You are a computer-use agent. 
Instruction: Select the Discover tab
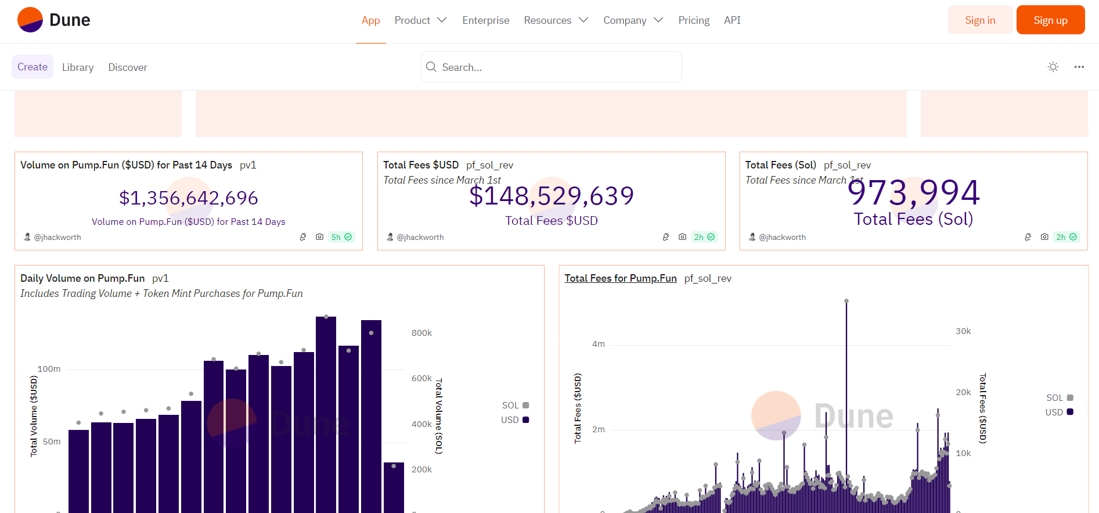128,67
